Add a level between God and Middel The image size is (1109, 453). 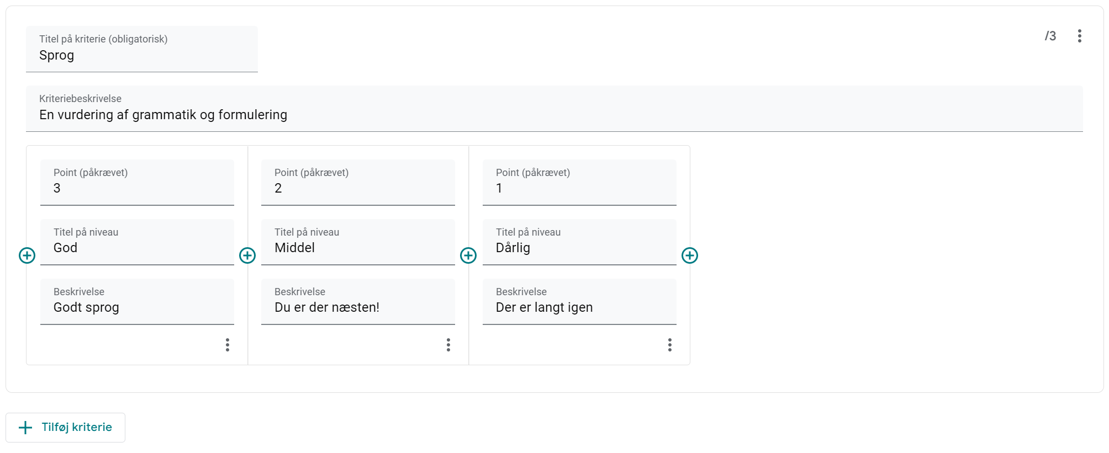pos(247,255)
